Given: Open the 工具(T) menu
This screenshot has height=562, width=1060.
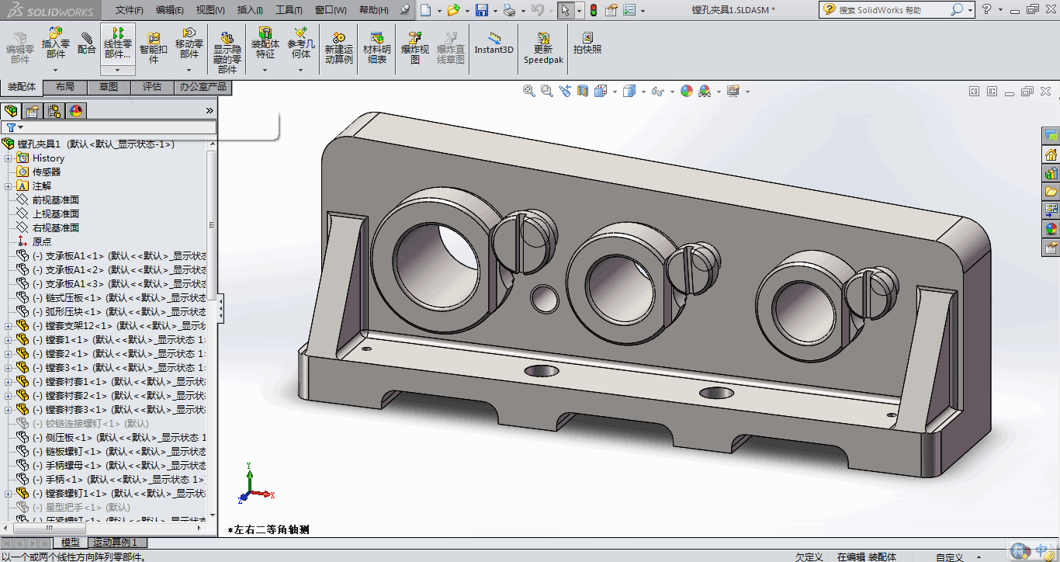Looking at the screenshot, I should click(x=289, y=10).
